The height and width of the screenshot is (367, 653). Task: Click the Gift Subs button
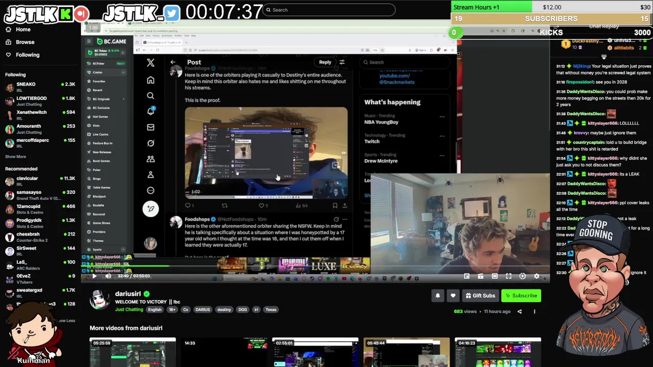click(x=480, y=296)
